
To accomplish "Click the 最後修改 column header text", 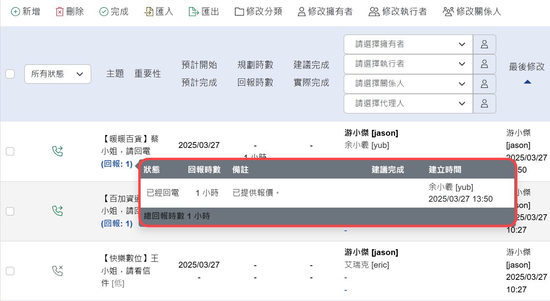I will tap(527, 67).
